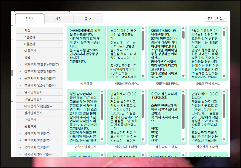
Task: Click scroll-up arrow on 5월의 탄생석 card
Action: pos(224,28)
